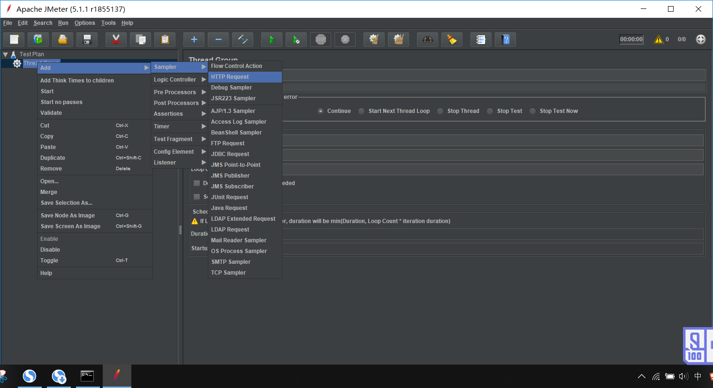
Task: Click the Test Plan flask icon
Action: [13, 54]
